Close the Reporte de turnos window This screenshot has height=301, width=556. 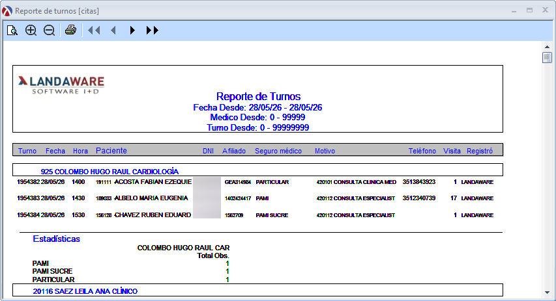[x=546, y=10]
